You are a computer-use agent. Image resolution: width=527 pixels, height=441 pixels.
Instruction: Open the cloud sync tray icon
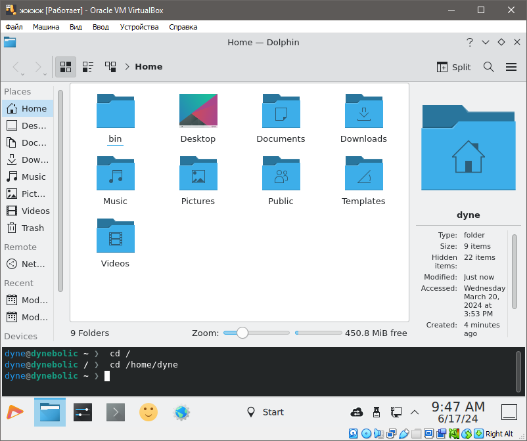(357, 412)
